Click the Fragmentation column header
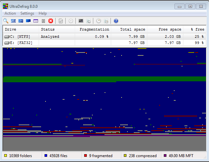The image size is (209, 162). 93,29
